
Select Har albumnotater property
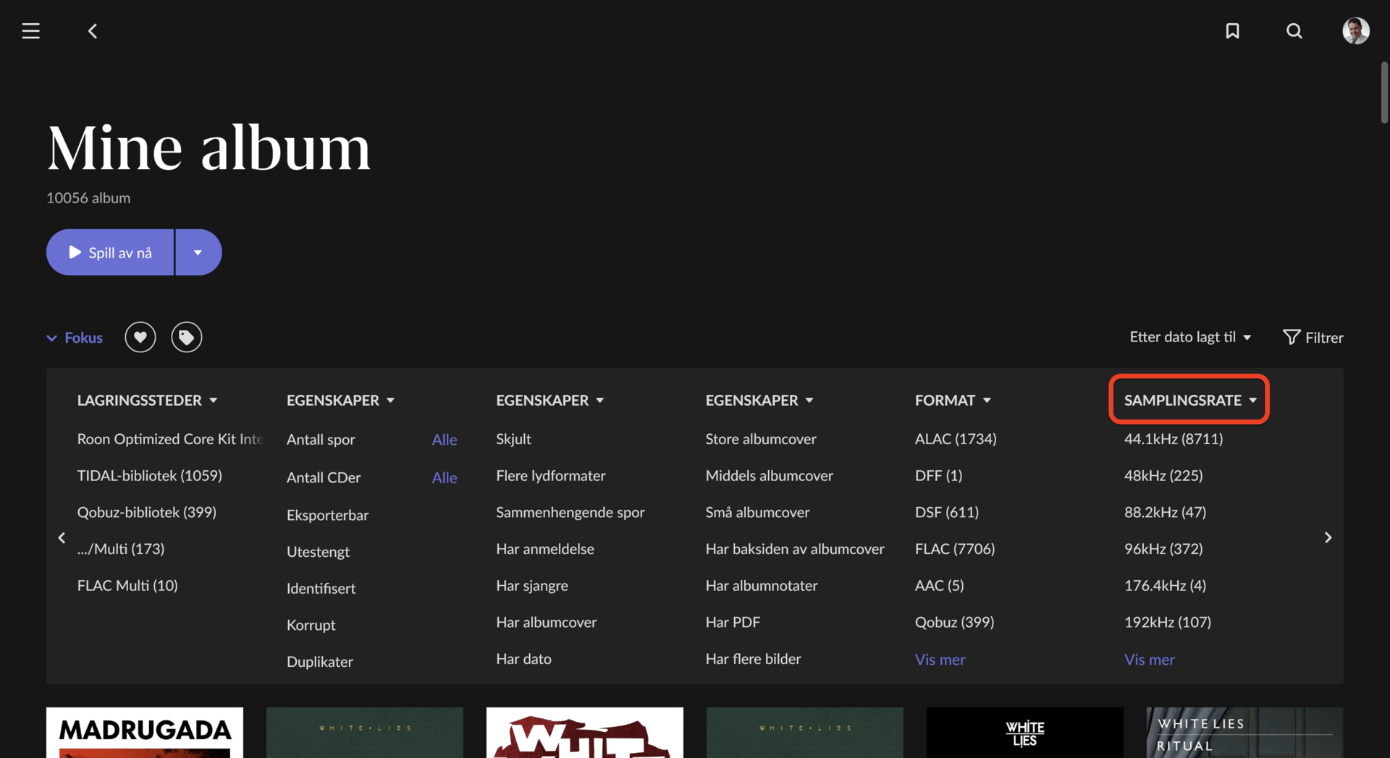(762, 586)
